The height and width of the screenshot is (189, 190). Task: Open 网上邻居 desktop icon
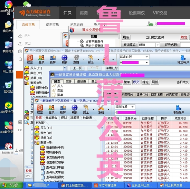[8, 67]
